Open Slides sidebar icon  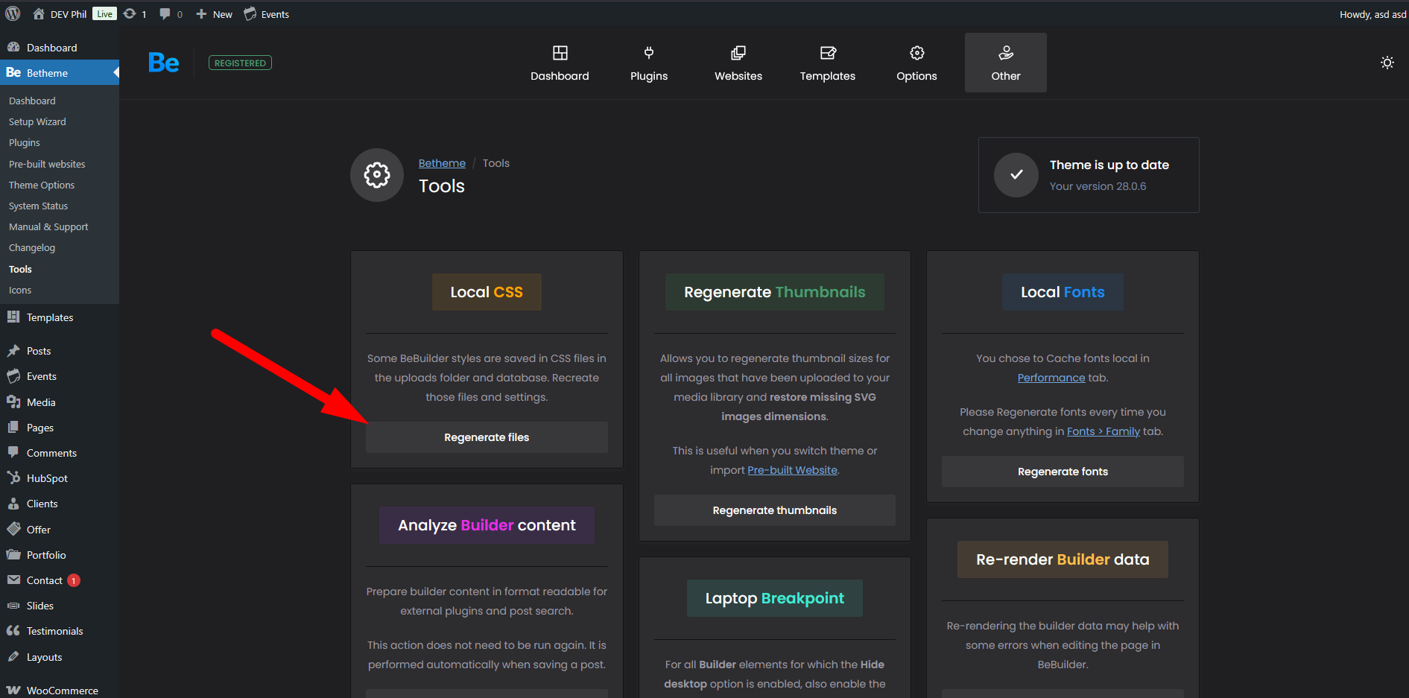[x=13, y=605]
